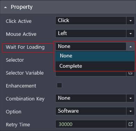
Task: Open the Option dropdown arrow
Action: click(130, 111)
